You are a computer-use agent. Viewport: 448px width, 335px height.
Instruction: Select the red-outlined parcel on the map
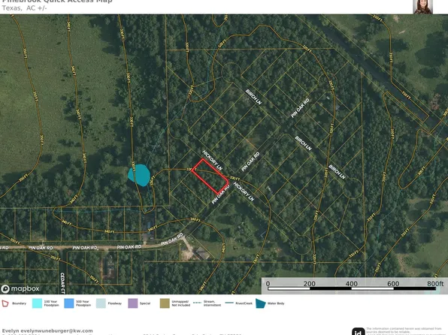tap(210, 177)
